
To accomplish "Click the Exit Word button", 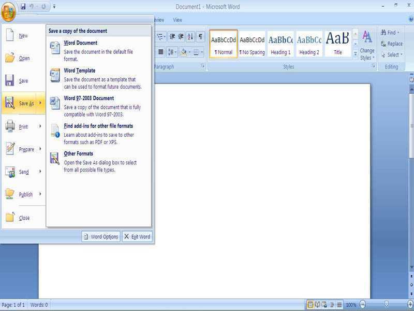I will [137, 237].
